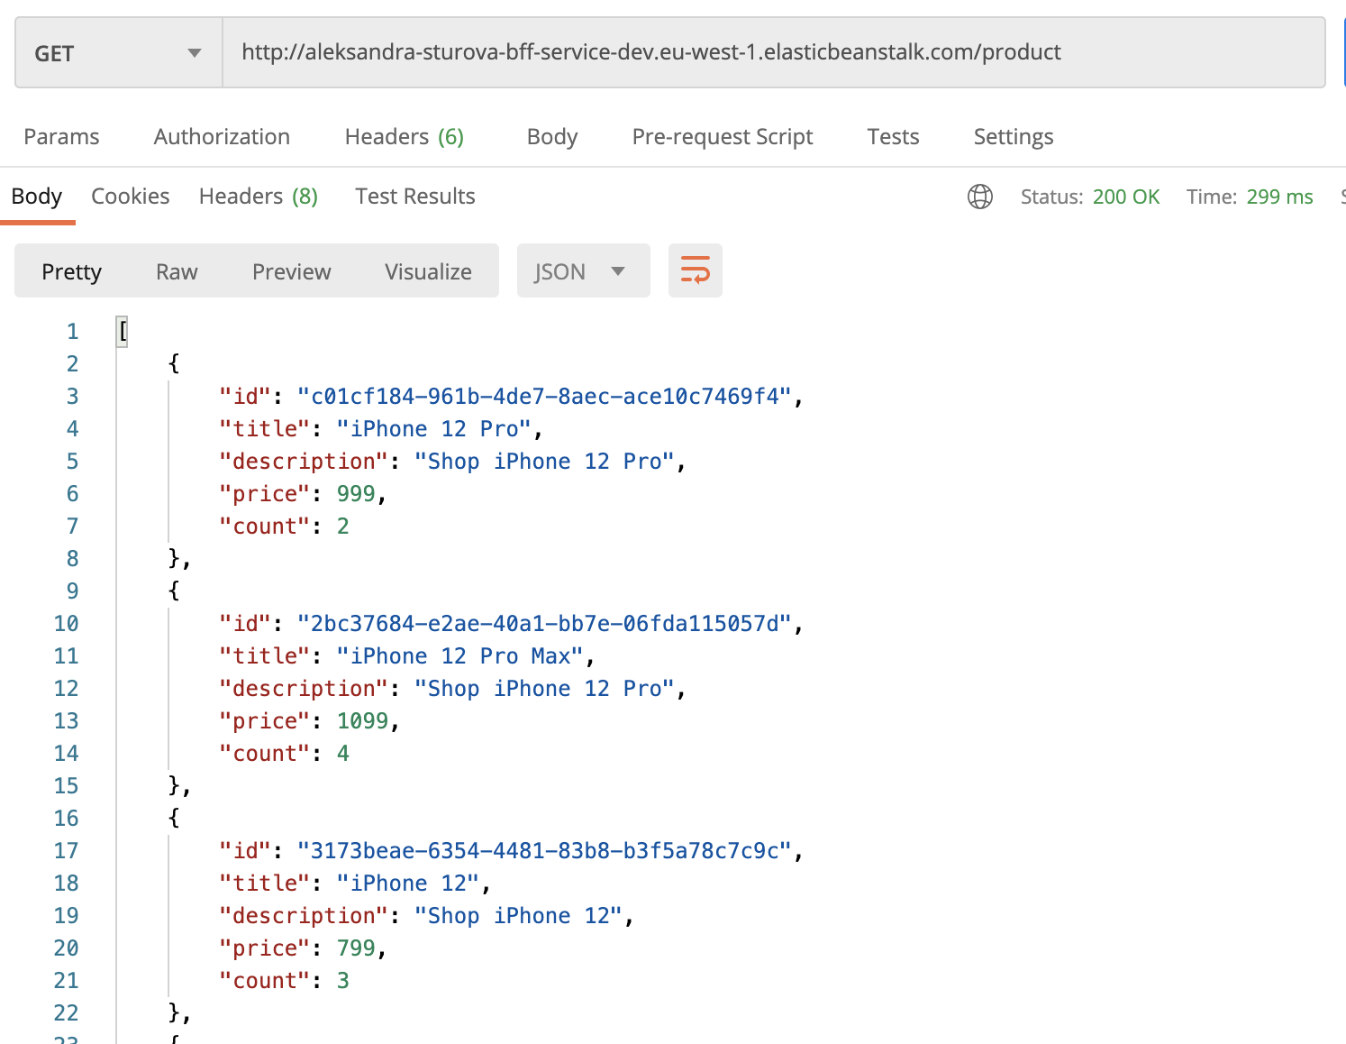Image resolution: width=1346 pixels, height=1044 pixels.
Task: Switch to the Tests tab
Action: [x=893, y=137]
